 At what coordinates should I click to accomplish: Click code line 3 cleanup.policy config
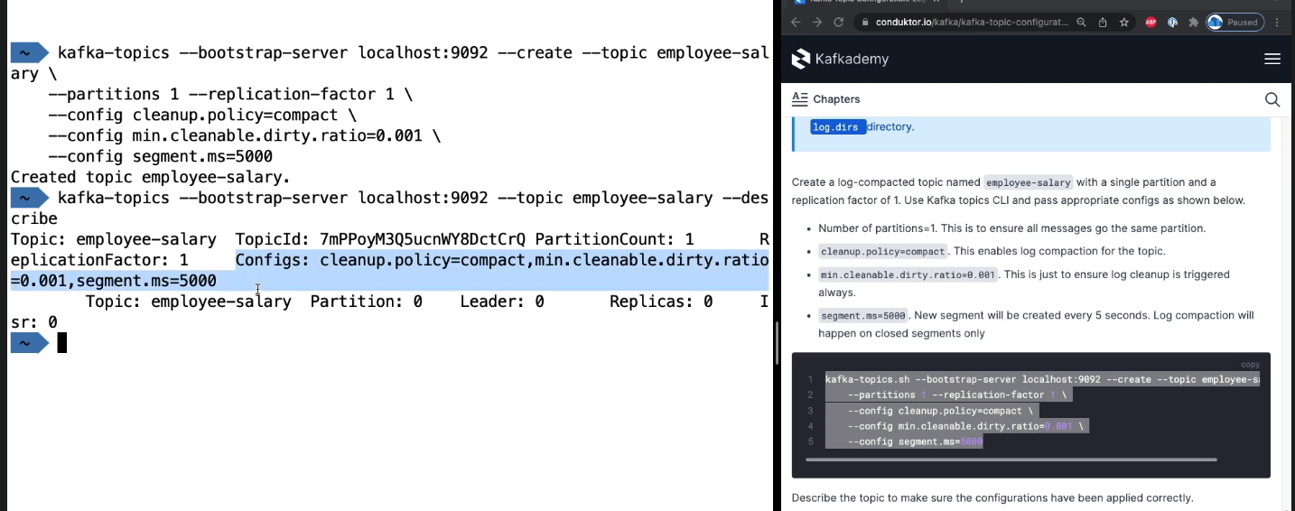[942, 411]
